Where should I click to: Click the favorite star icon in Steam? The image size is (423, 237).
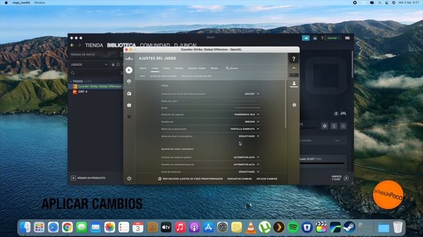(343, 126)
